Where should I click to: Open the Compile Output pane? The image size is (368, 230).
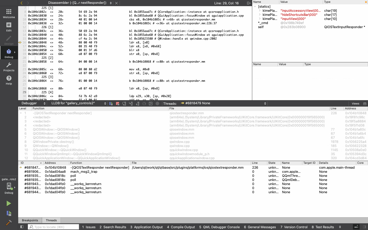(181, 227)
